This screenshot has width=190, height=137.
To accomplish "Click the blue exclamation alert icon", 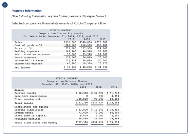I will tap(5, 5).
